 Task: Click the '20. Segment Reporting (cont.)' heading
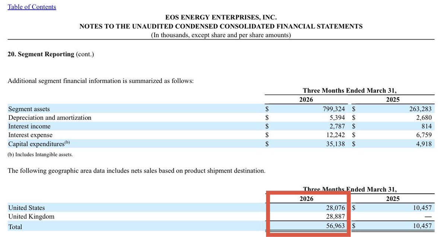point(51,54)
